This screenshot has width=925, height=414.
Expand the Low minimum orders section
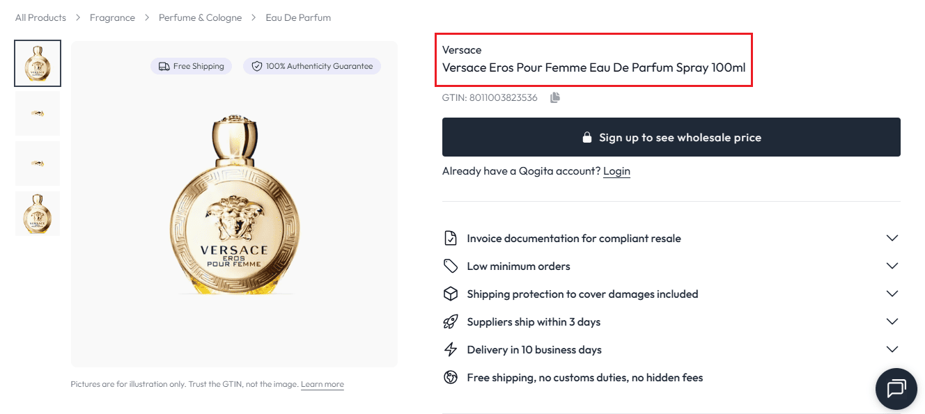click(x=892, y=266)
